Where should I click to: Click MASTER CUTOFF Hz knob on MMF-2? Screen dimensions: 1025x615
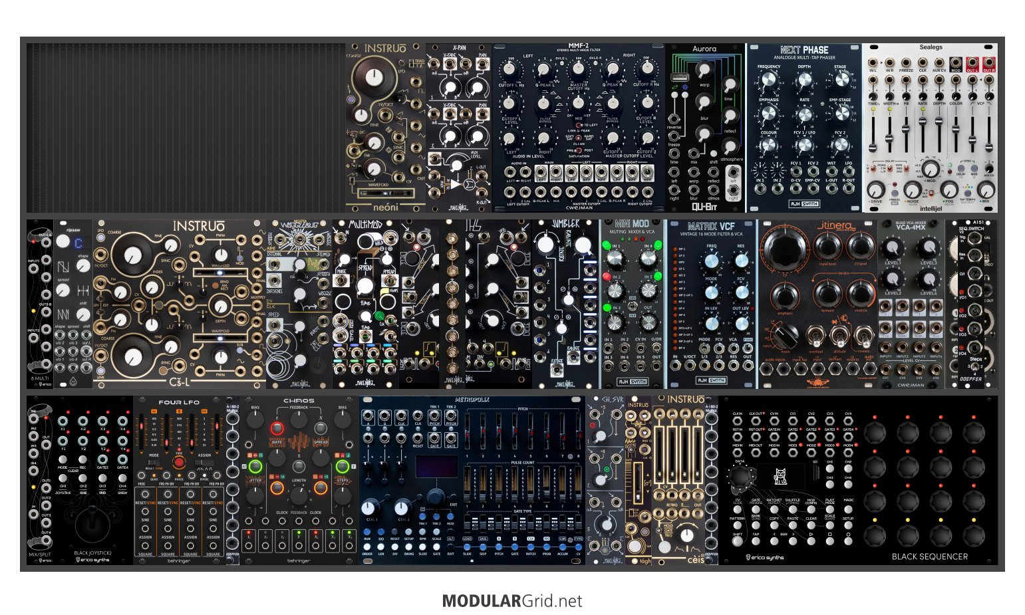tap(578, 70)
